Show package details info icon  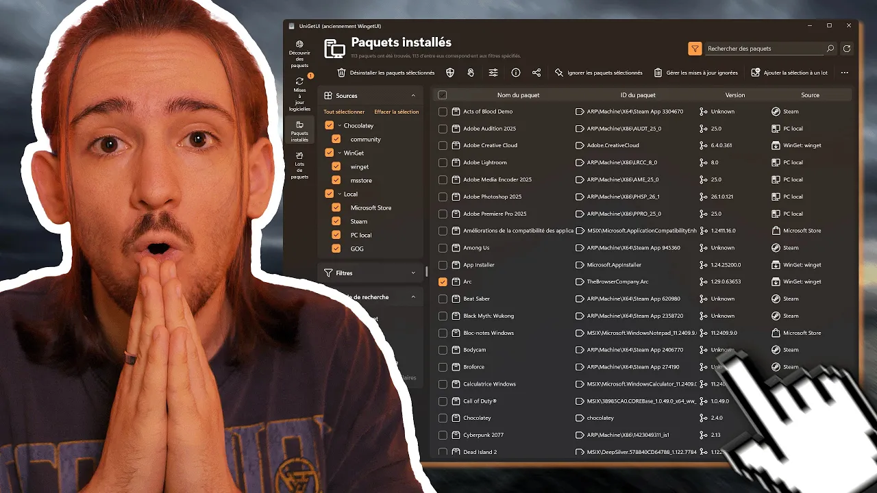516,73
